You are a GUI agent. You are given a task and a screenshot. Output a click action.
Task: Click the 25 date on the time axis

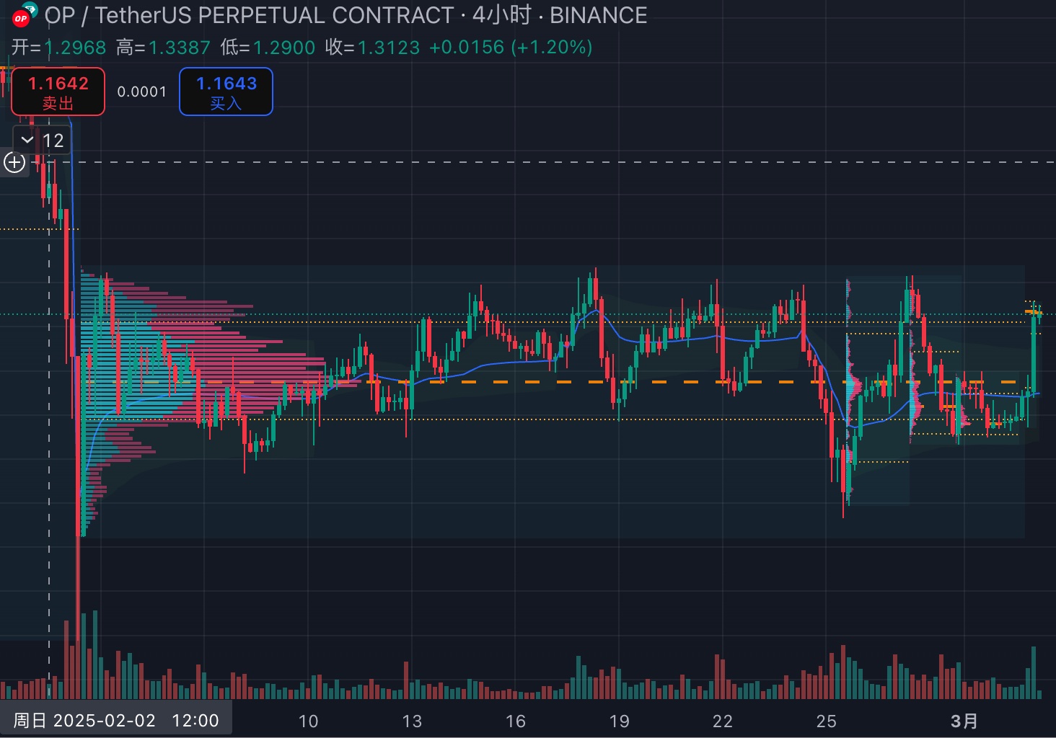(x=826, y=721)
